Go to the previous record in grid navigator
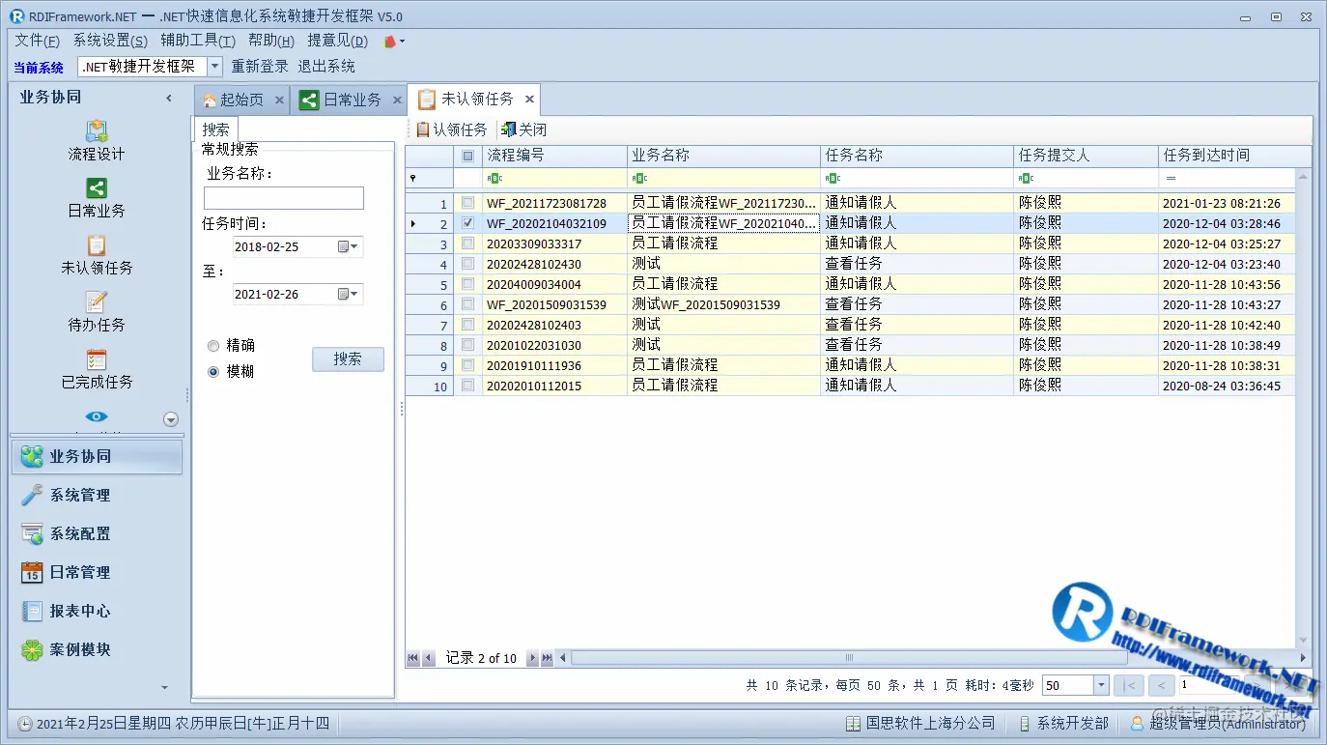The width and height of the screenshot is (1327, 745). click(428, 658)
